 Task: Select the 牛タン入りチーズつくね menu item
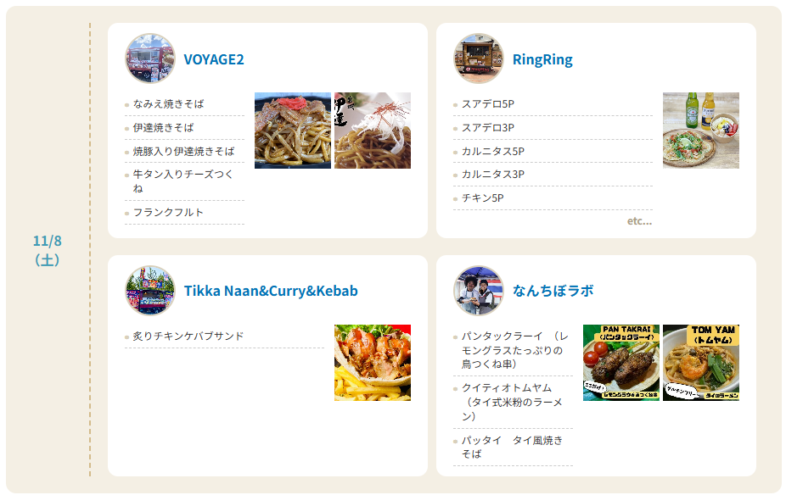[184, 181]
